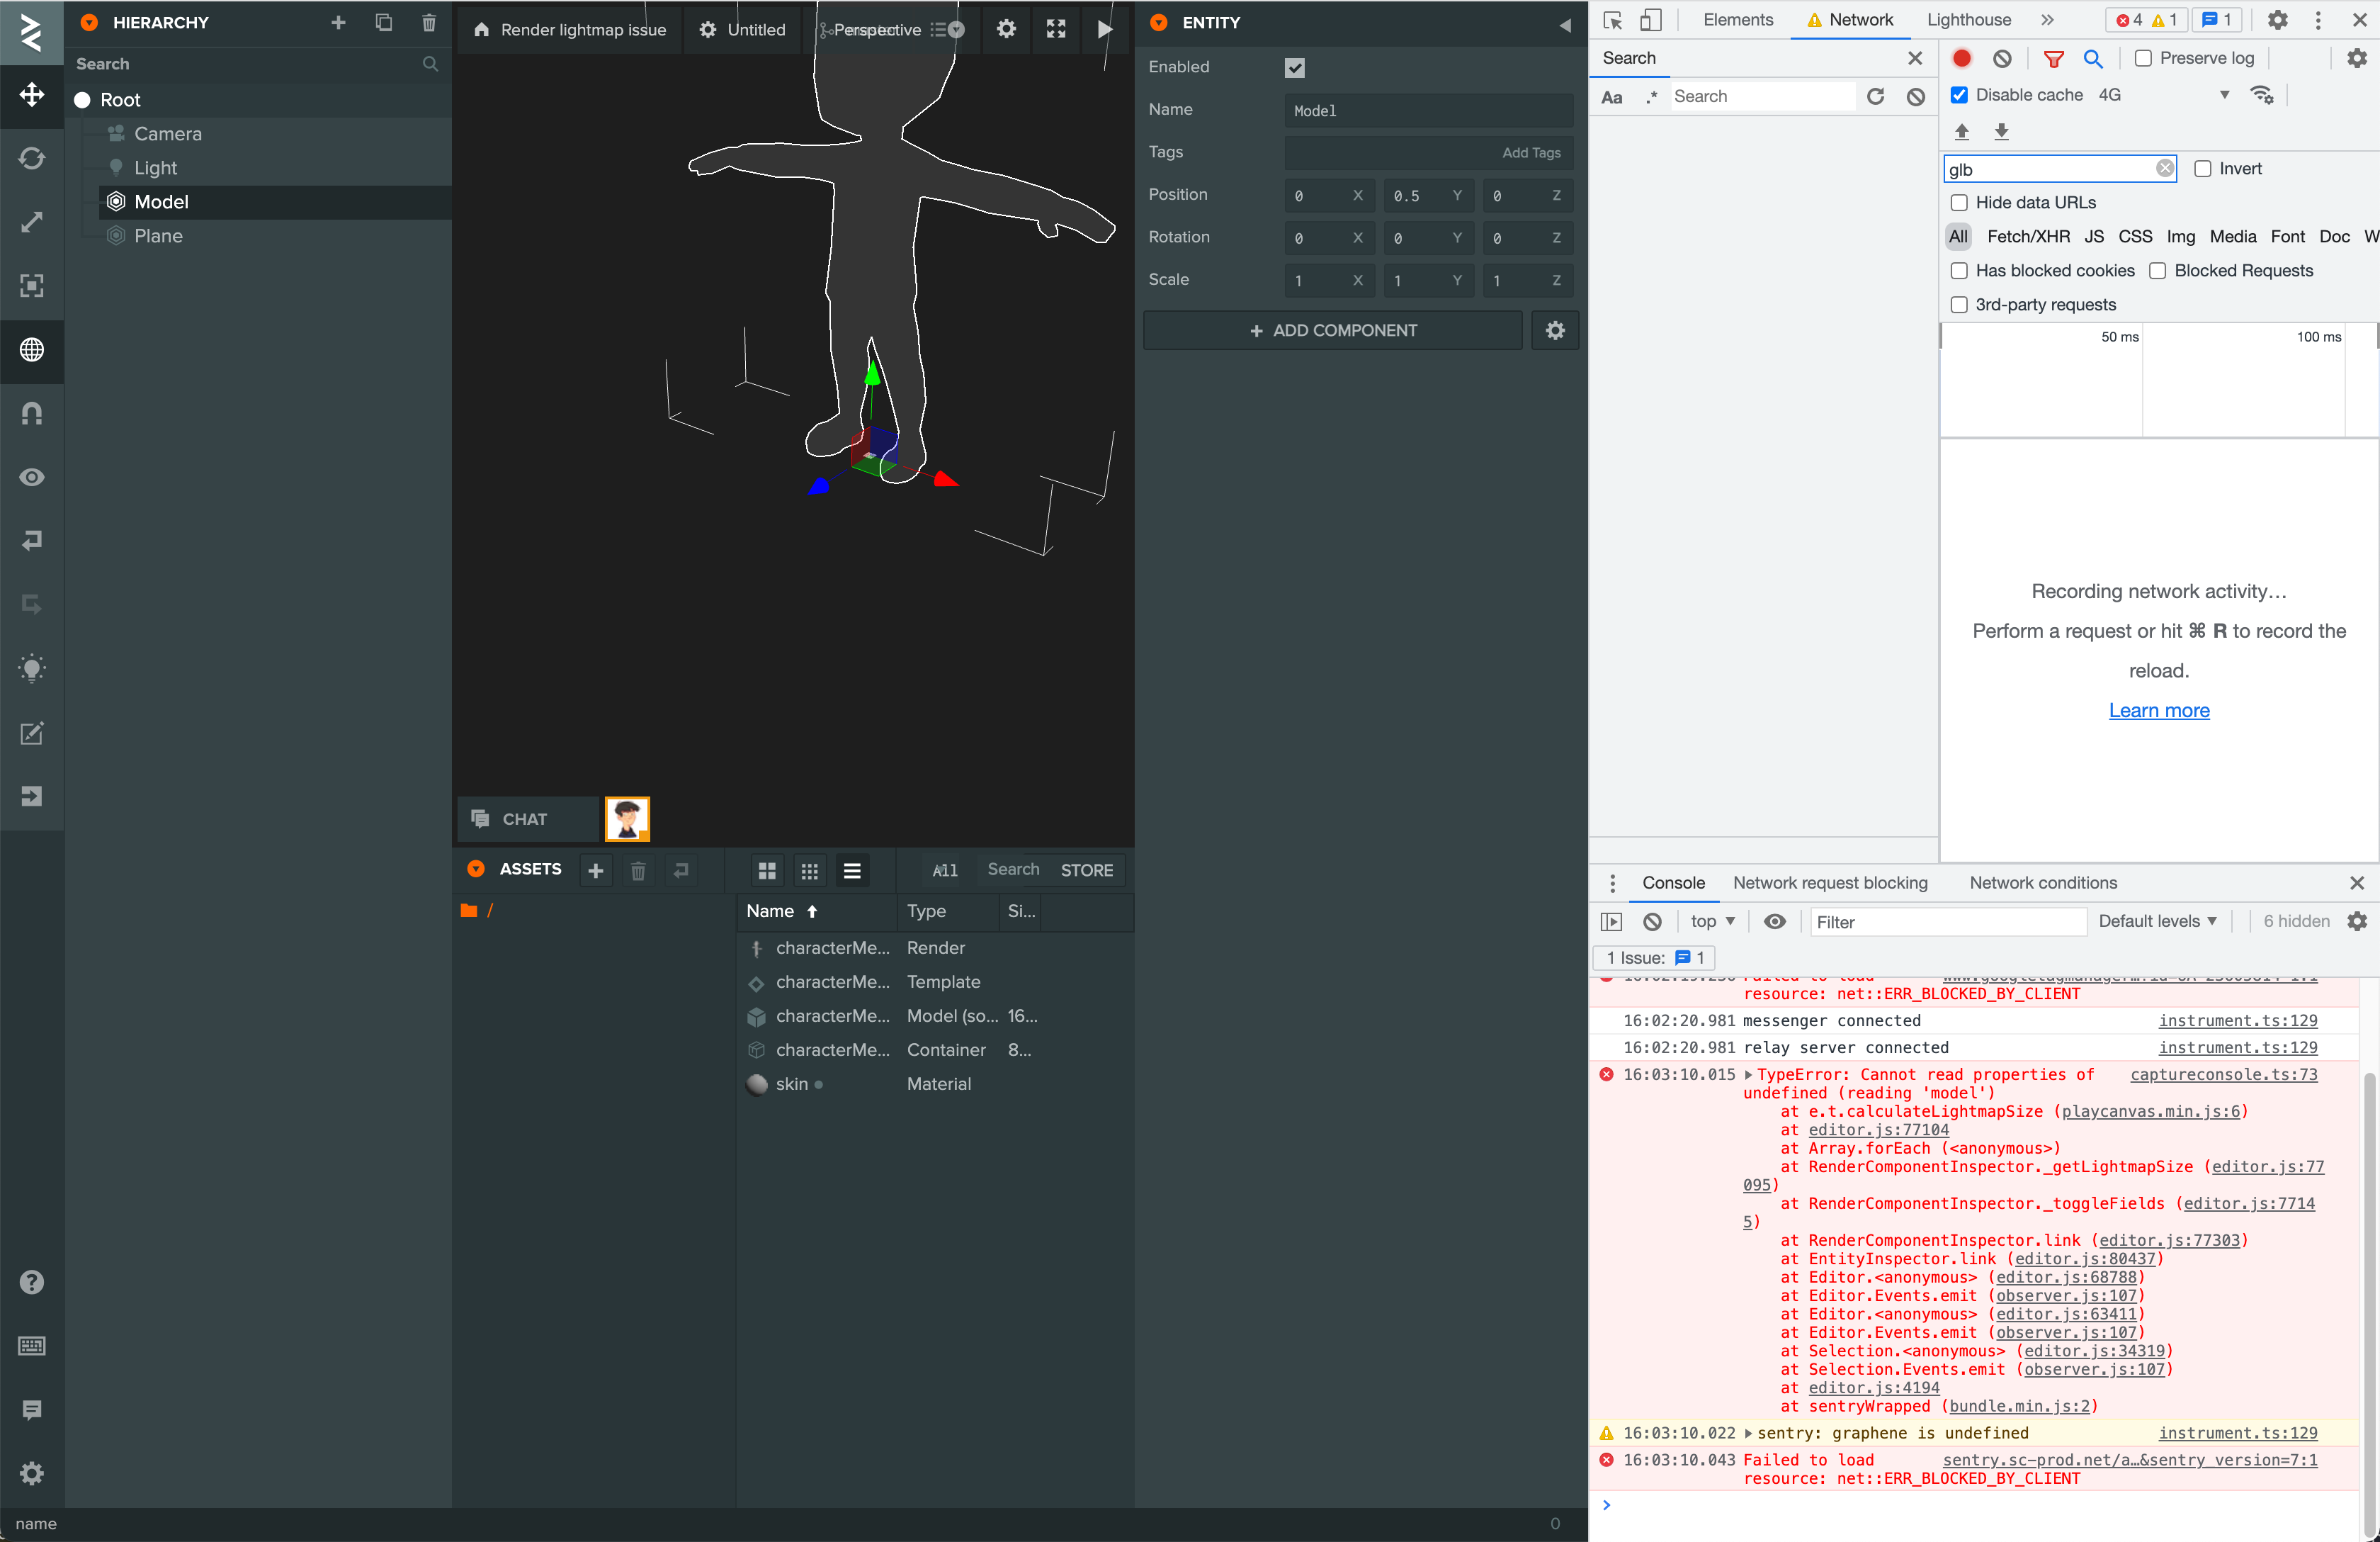Screen dimensions: 2380x1542
Task: Check 3rd-party requests option
Action: (1959, 305)
